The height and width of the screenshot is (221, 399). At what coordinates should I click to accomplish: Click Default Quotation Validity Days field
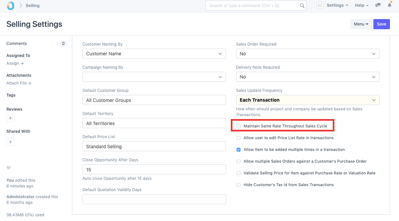coord(154,199)
